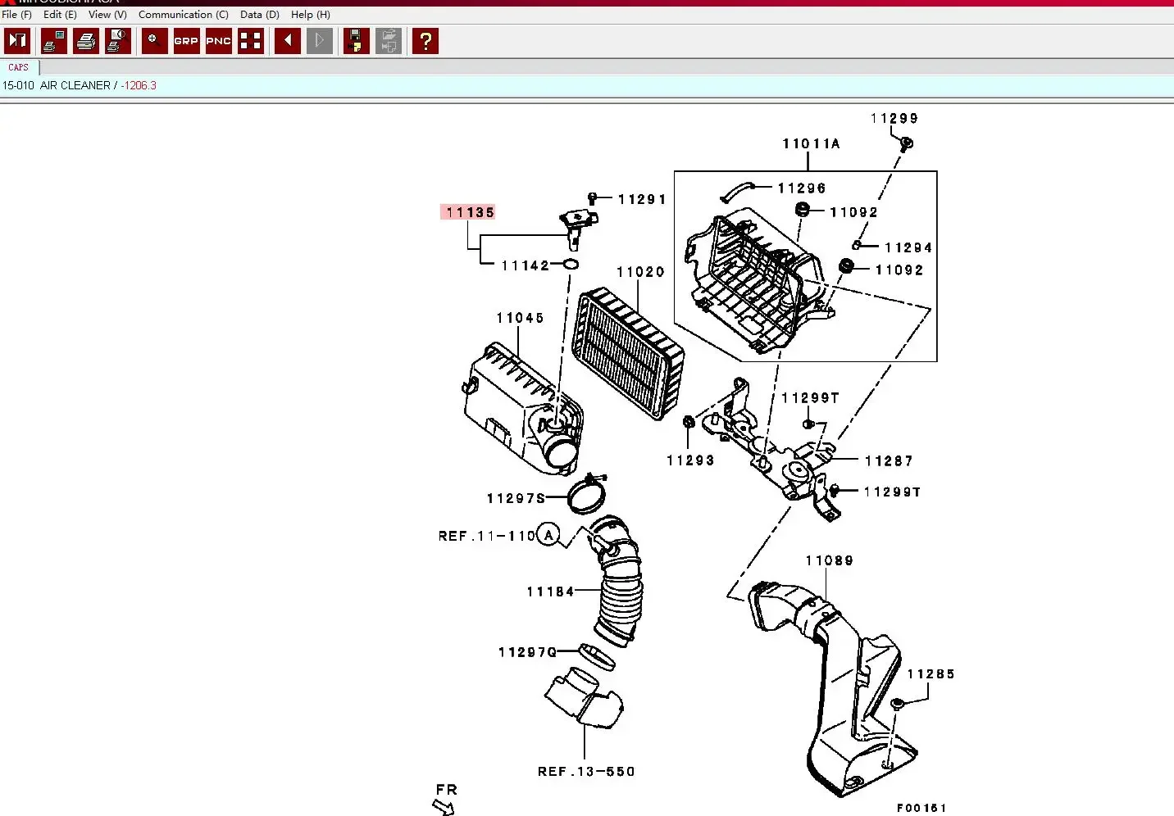Viewport: 1174px width, 816px height.
Task: Click part number 11299 at top right
Action: coord(894,119)
